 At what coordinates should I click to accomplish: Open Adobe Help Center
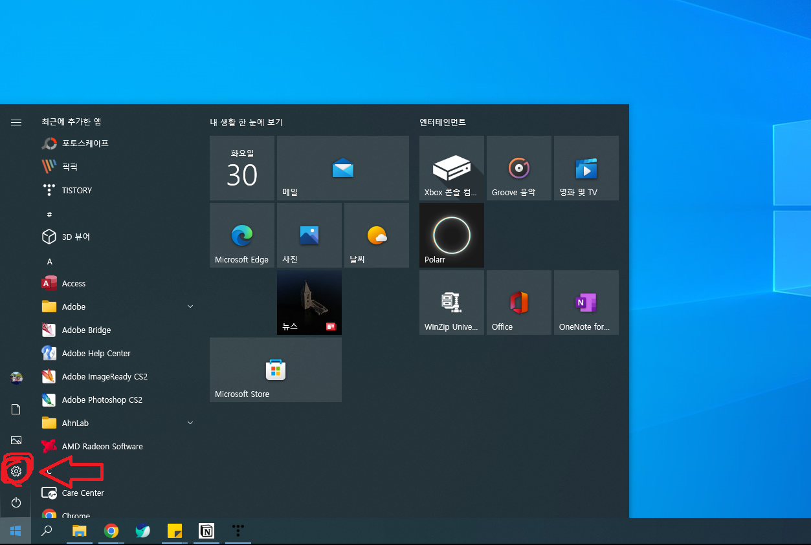(x=117, y=353)
